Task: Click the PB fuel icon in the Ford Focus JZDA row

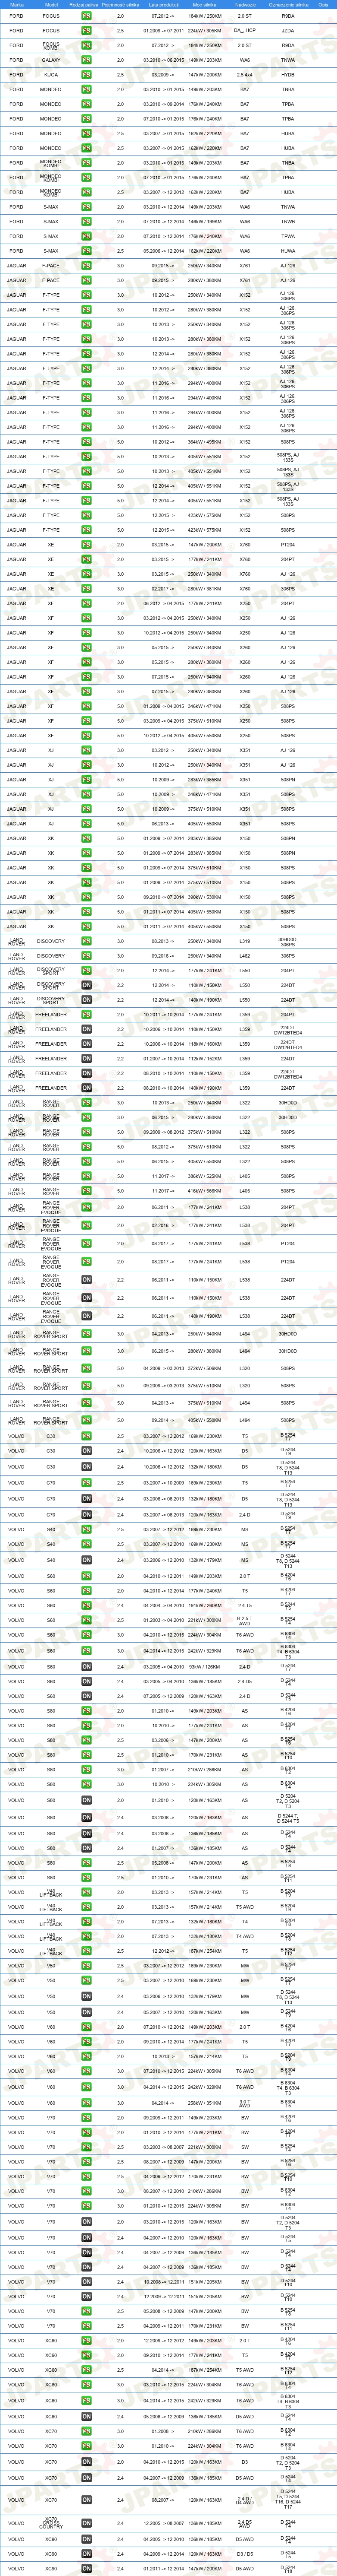Action: click(87, 31)
